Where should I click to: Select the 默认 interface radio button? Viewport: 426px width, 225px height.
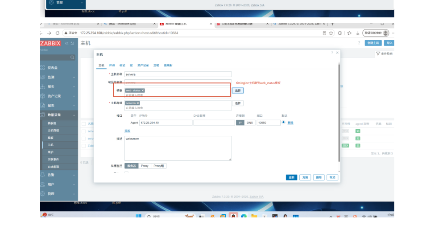(x=283, y=123)
